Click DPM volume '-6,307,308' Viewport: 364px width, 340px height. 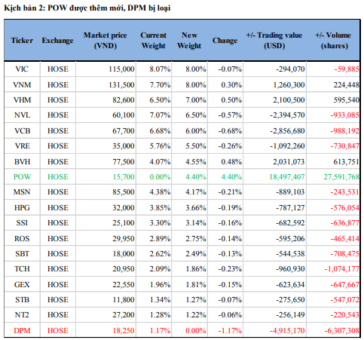click(x=341, y=331)
